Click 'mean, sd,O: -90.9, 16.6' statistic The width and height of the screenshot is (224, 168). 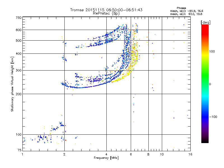point(186,11)
